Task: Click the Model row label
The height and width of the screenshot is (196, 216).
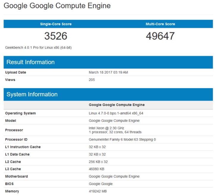Action: (x=11, y=121)
